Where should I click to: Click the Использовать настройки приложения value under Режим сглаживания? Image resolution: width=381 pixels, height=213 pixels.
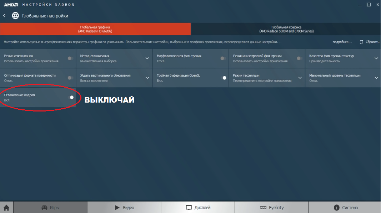click(31, 61)
